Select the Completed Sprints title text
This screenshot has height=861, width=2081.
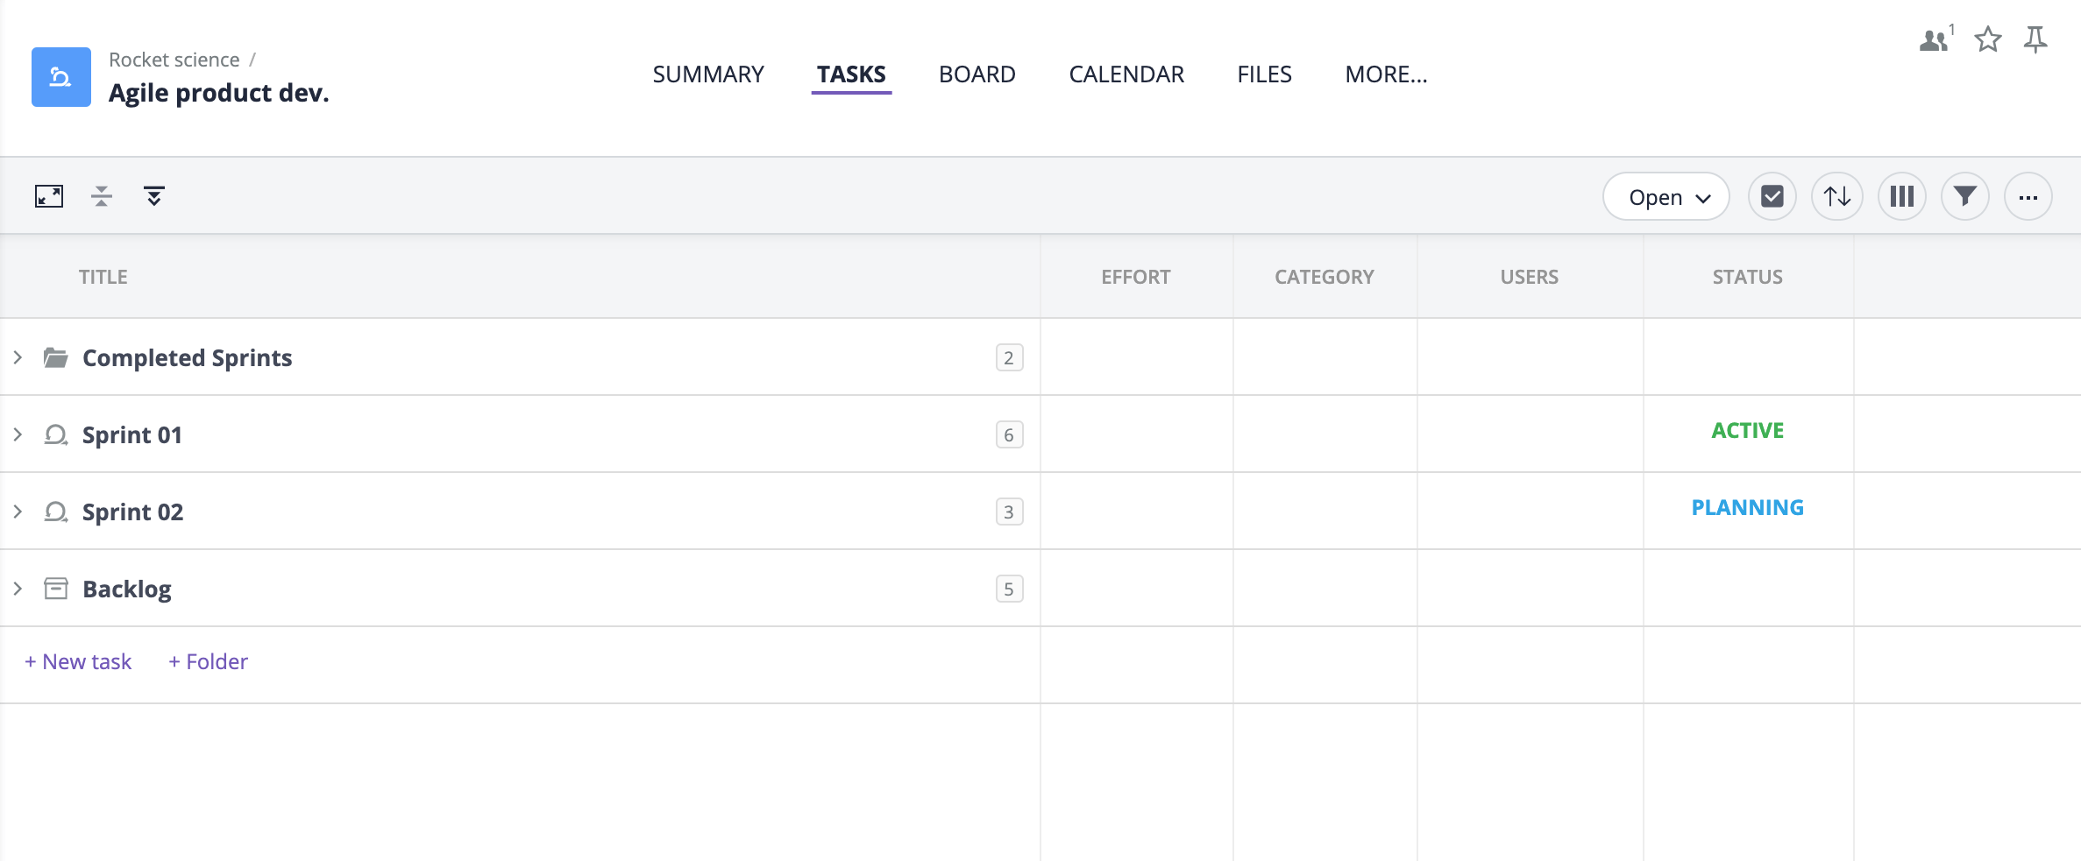coord(188,357)
